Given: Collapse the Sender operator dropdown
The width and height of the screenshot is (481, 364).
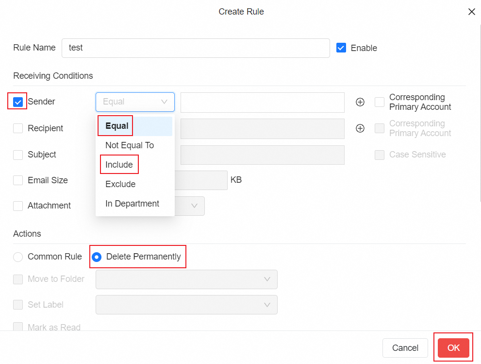Looking at the screenshot, I should click(135, 102).
